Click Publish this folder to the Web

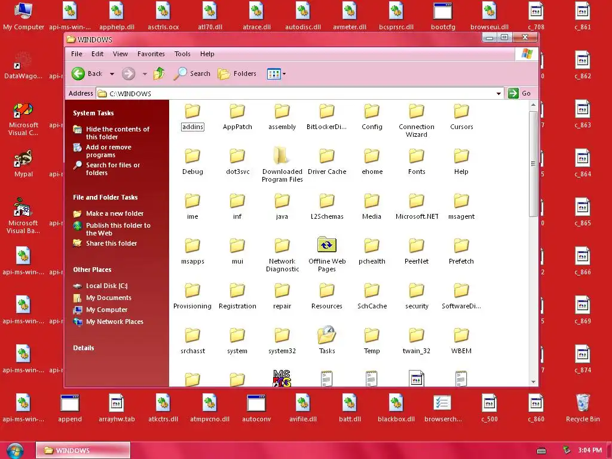click(x=118, y=229)
